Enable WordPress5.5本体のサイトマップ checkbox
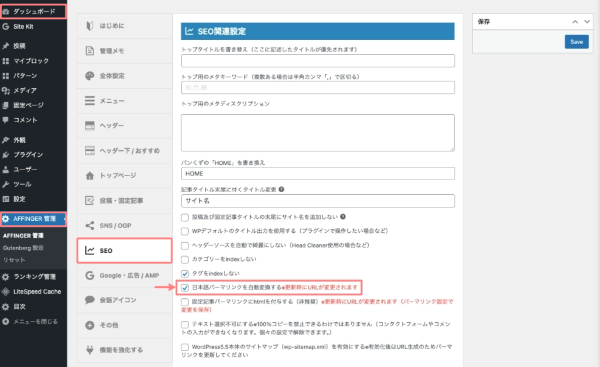Screen dimensions: 600x367 (x=185, y=347)
